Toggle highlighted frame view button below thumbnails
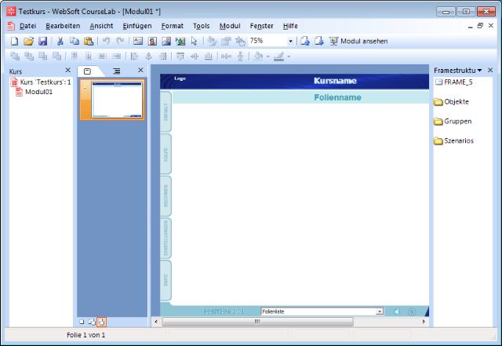 click(x=101, y=322)
